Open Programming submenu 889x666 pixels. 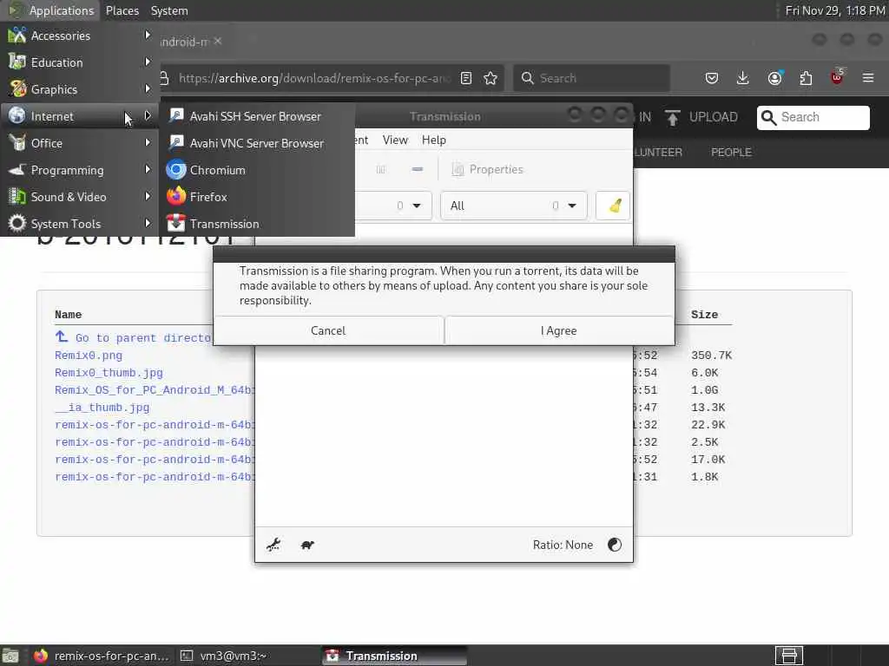pyautogui.click(x=79, y=170)
